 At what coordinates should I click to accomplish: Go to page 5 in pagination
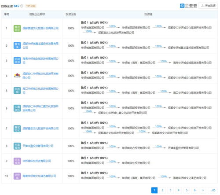coord(187,190)
